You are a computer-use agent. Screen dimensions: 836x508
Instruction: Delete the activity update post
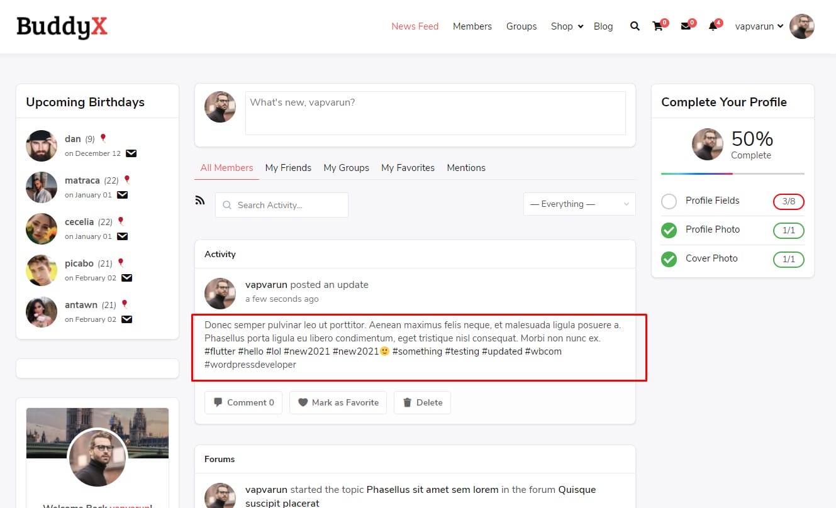(422, 402)
